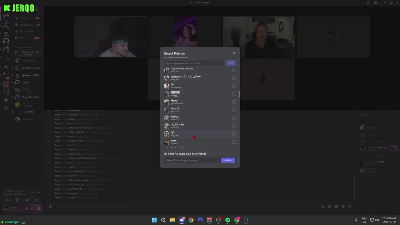Click DempC's avatar in the friends list

click(167, 118)
